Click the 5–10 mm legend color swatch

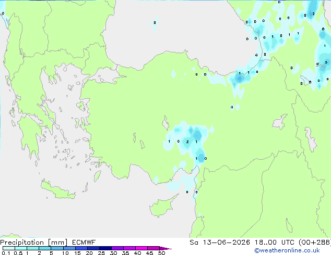(57, 248)
